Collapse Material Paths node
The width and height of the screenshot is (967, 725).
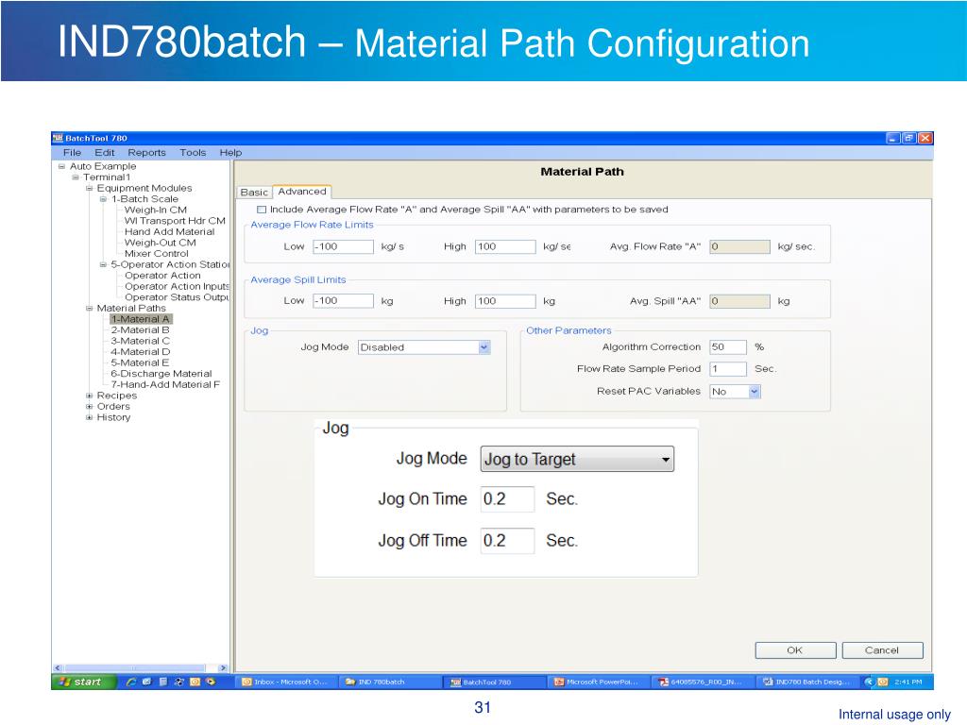point(89,309)
